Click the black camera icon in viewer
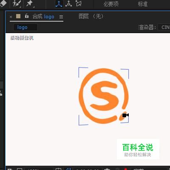 (x=125, y=115)
